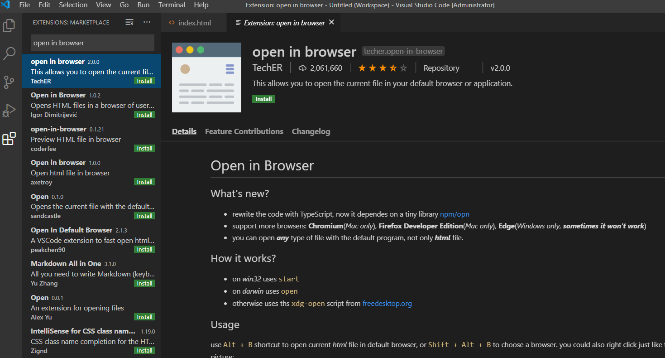Select IntelliSense for CSS class names entry
Viewport: 665px width, 358px height.
[x=91, y=341]
